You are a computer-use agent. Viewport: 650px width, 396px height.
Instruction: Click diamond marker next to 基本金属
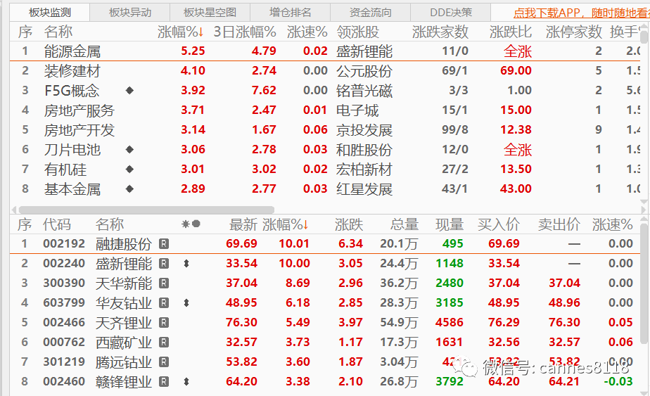click(129, 189)
